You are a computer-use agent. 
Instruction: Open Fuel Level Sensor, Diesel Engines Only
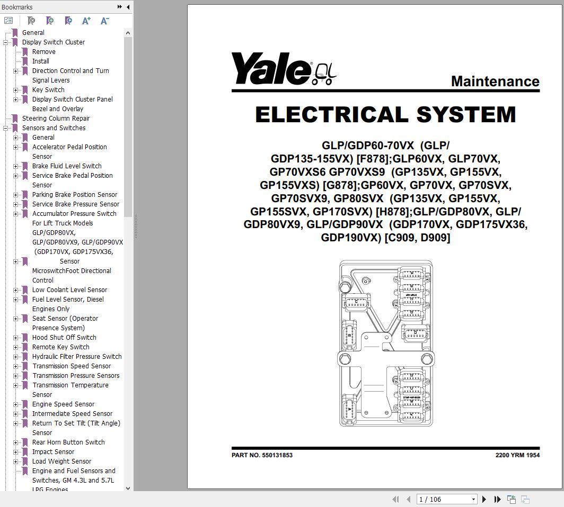point(68,304)
